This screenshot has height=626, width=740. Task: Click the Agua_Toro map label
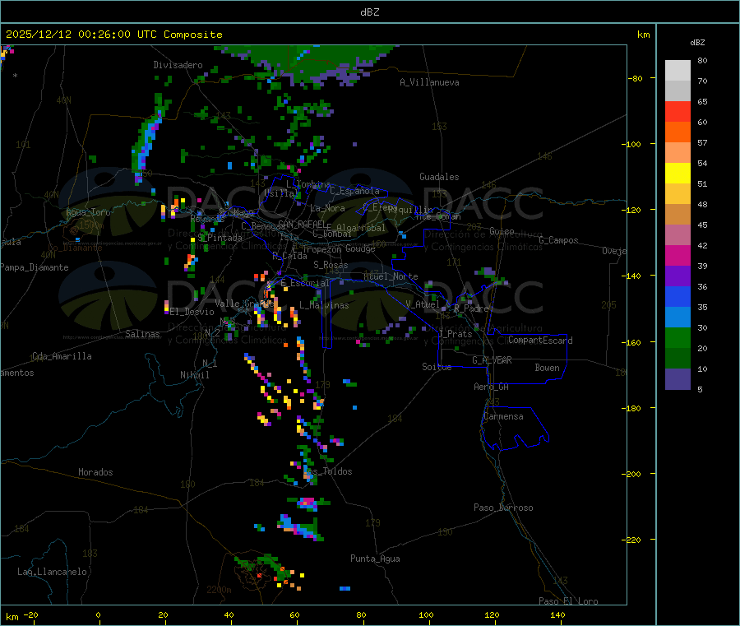pos(88,212)
